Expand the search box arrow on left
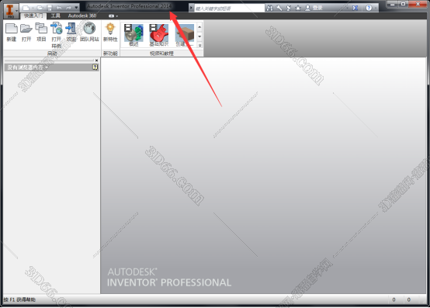The height and width of the screenshot is (308, 430). point(192,8)
